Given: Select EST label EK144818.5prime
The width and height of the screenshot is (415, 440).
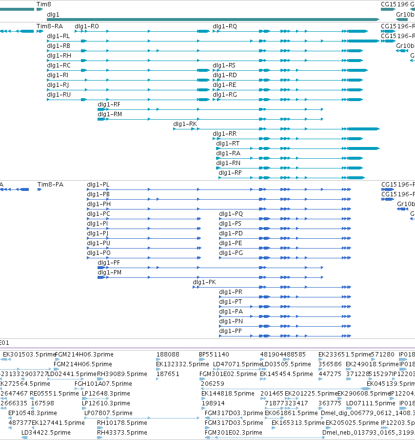Looking at the screenshot, I should (x=228, y=394).
